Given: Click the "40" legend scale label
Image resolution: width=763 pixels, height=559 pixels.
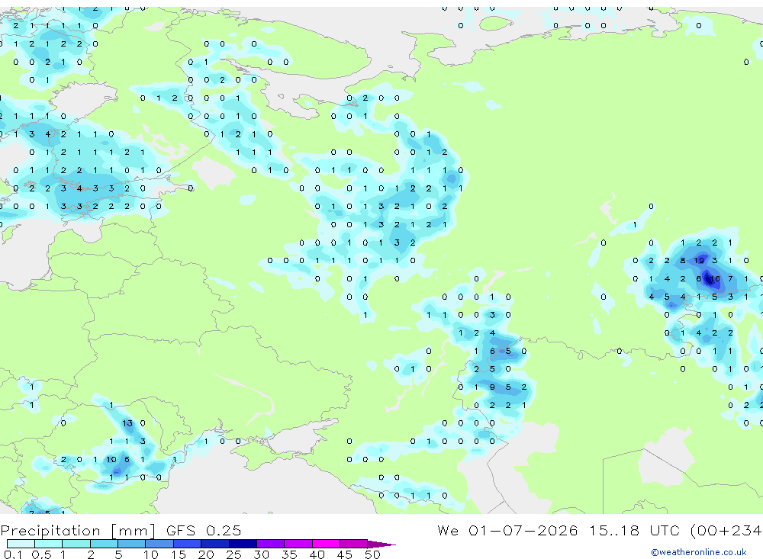Looking at the screenshot, I should tap(317, 554).
